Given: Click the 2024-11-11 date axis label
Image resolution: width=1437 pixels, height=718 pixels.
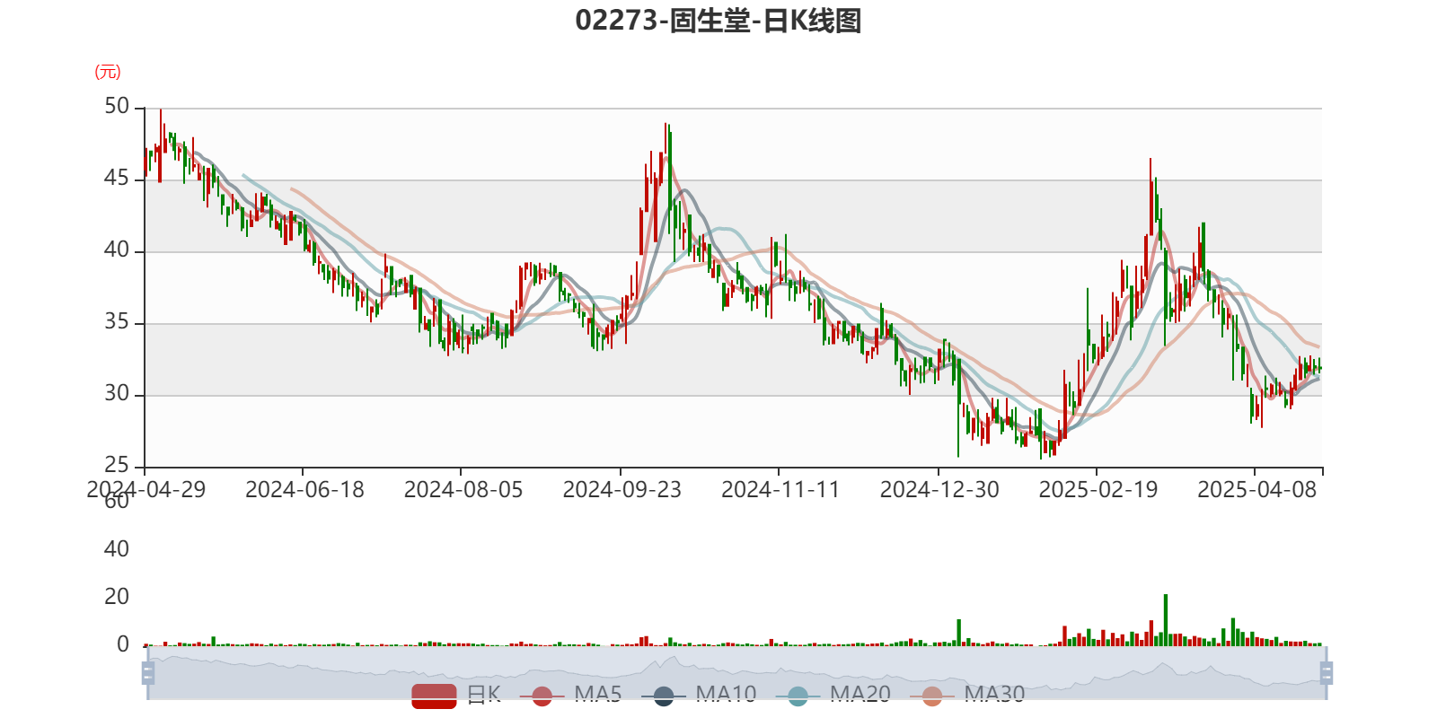Looking at the screenshot, I should (x=780, y=490).
